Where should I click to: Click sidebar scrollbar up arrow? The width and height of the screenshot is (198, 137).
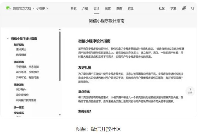click(x=60, y=30)
